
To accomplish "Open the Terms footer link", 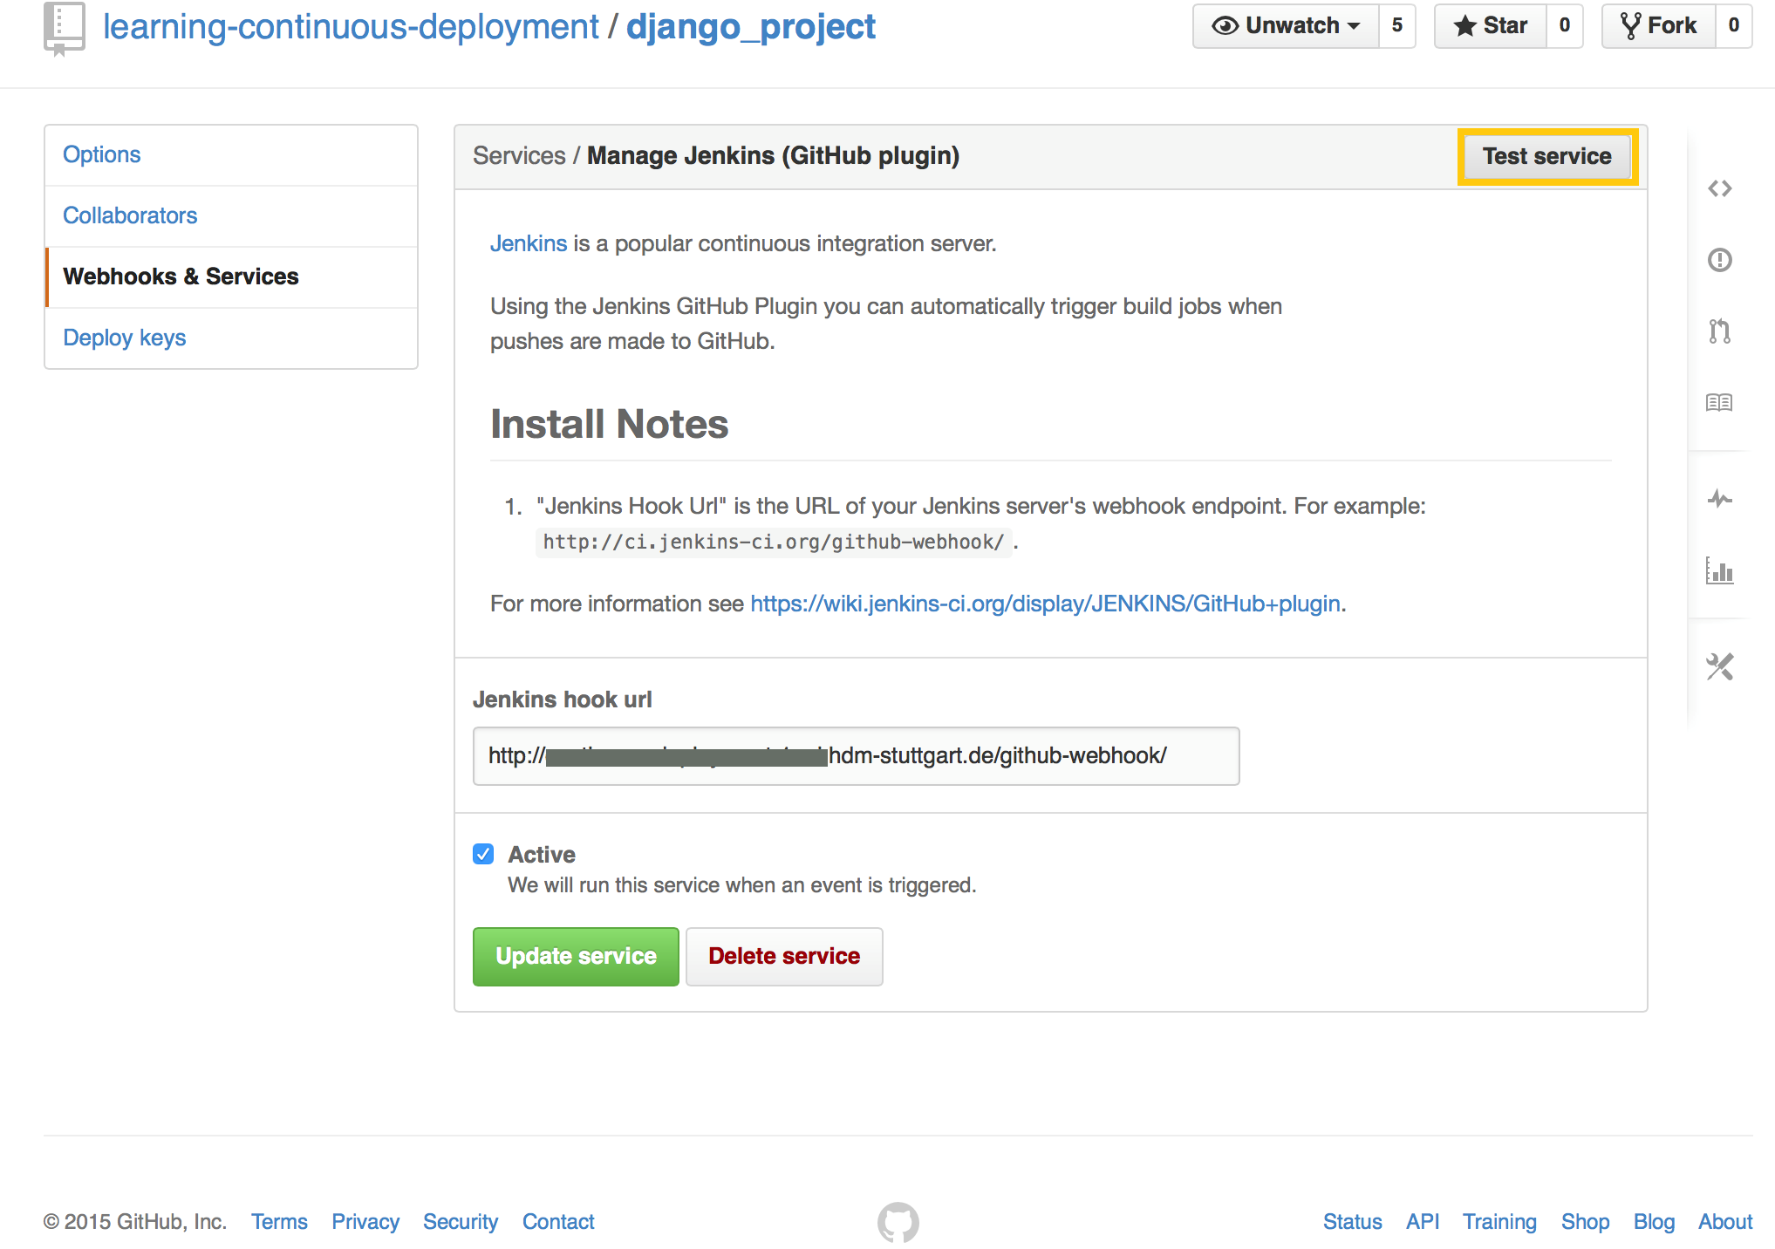I will [279, 1222].
